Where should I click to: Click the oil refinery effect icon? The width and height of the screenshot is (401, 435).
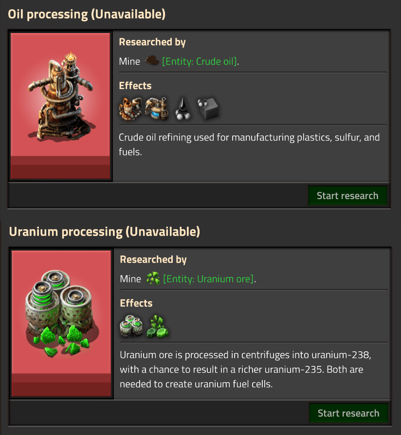click(x=130, y=108)
